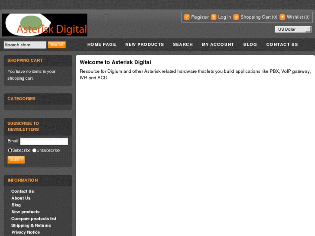Click the Shopping Cart icon
The width and height of the screenshot is (315, 236).
pyautogui.click(x=236, y=17)
